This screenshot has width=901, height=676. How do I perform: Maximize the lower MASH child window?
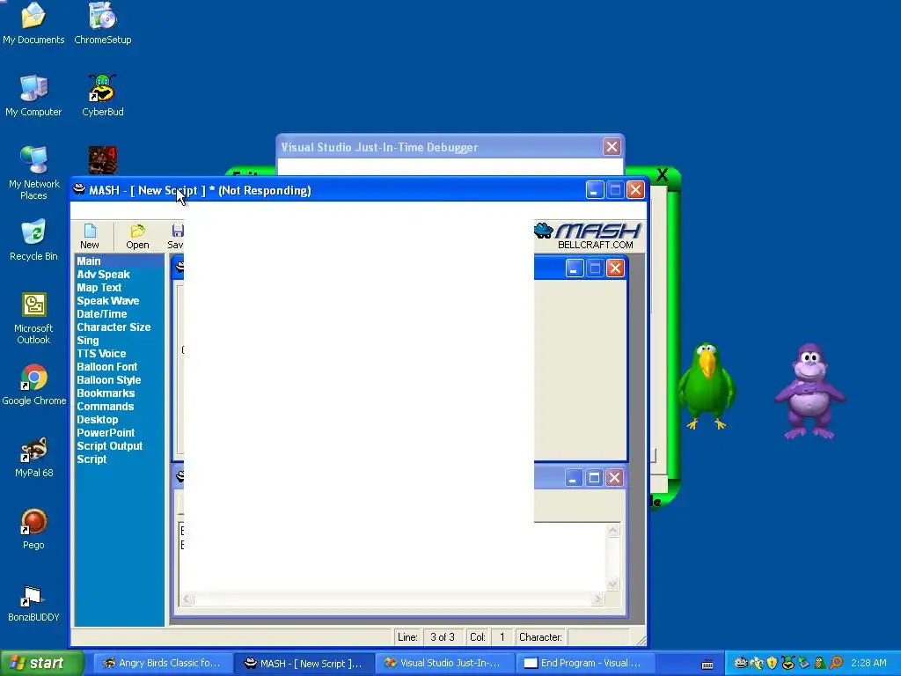tap(594, 478)
